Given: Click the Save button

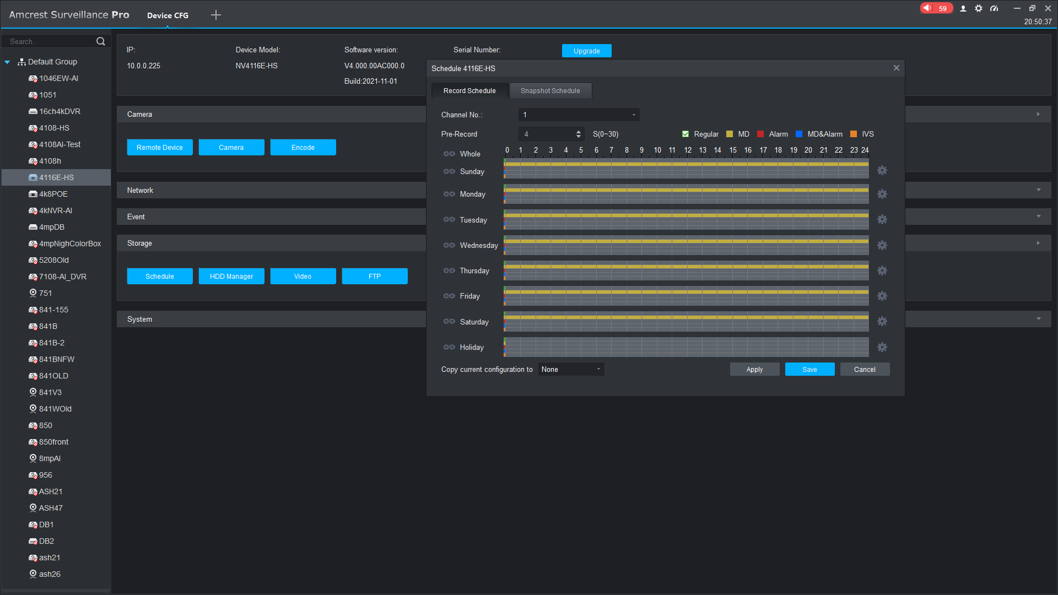Looking at the screenshot, I should pos(810,369).
